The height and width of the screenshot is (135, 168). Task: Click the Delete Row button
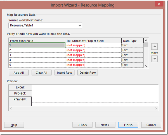(x=88, y=73)
